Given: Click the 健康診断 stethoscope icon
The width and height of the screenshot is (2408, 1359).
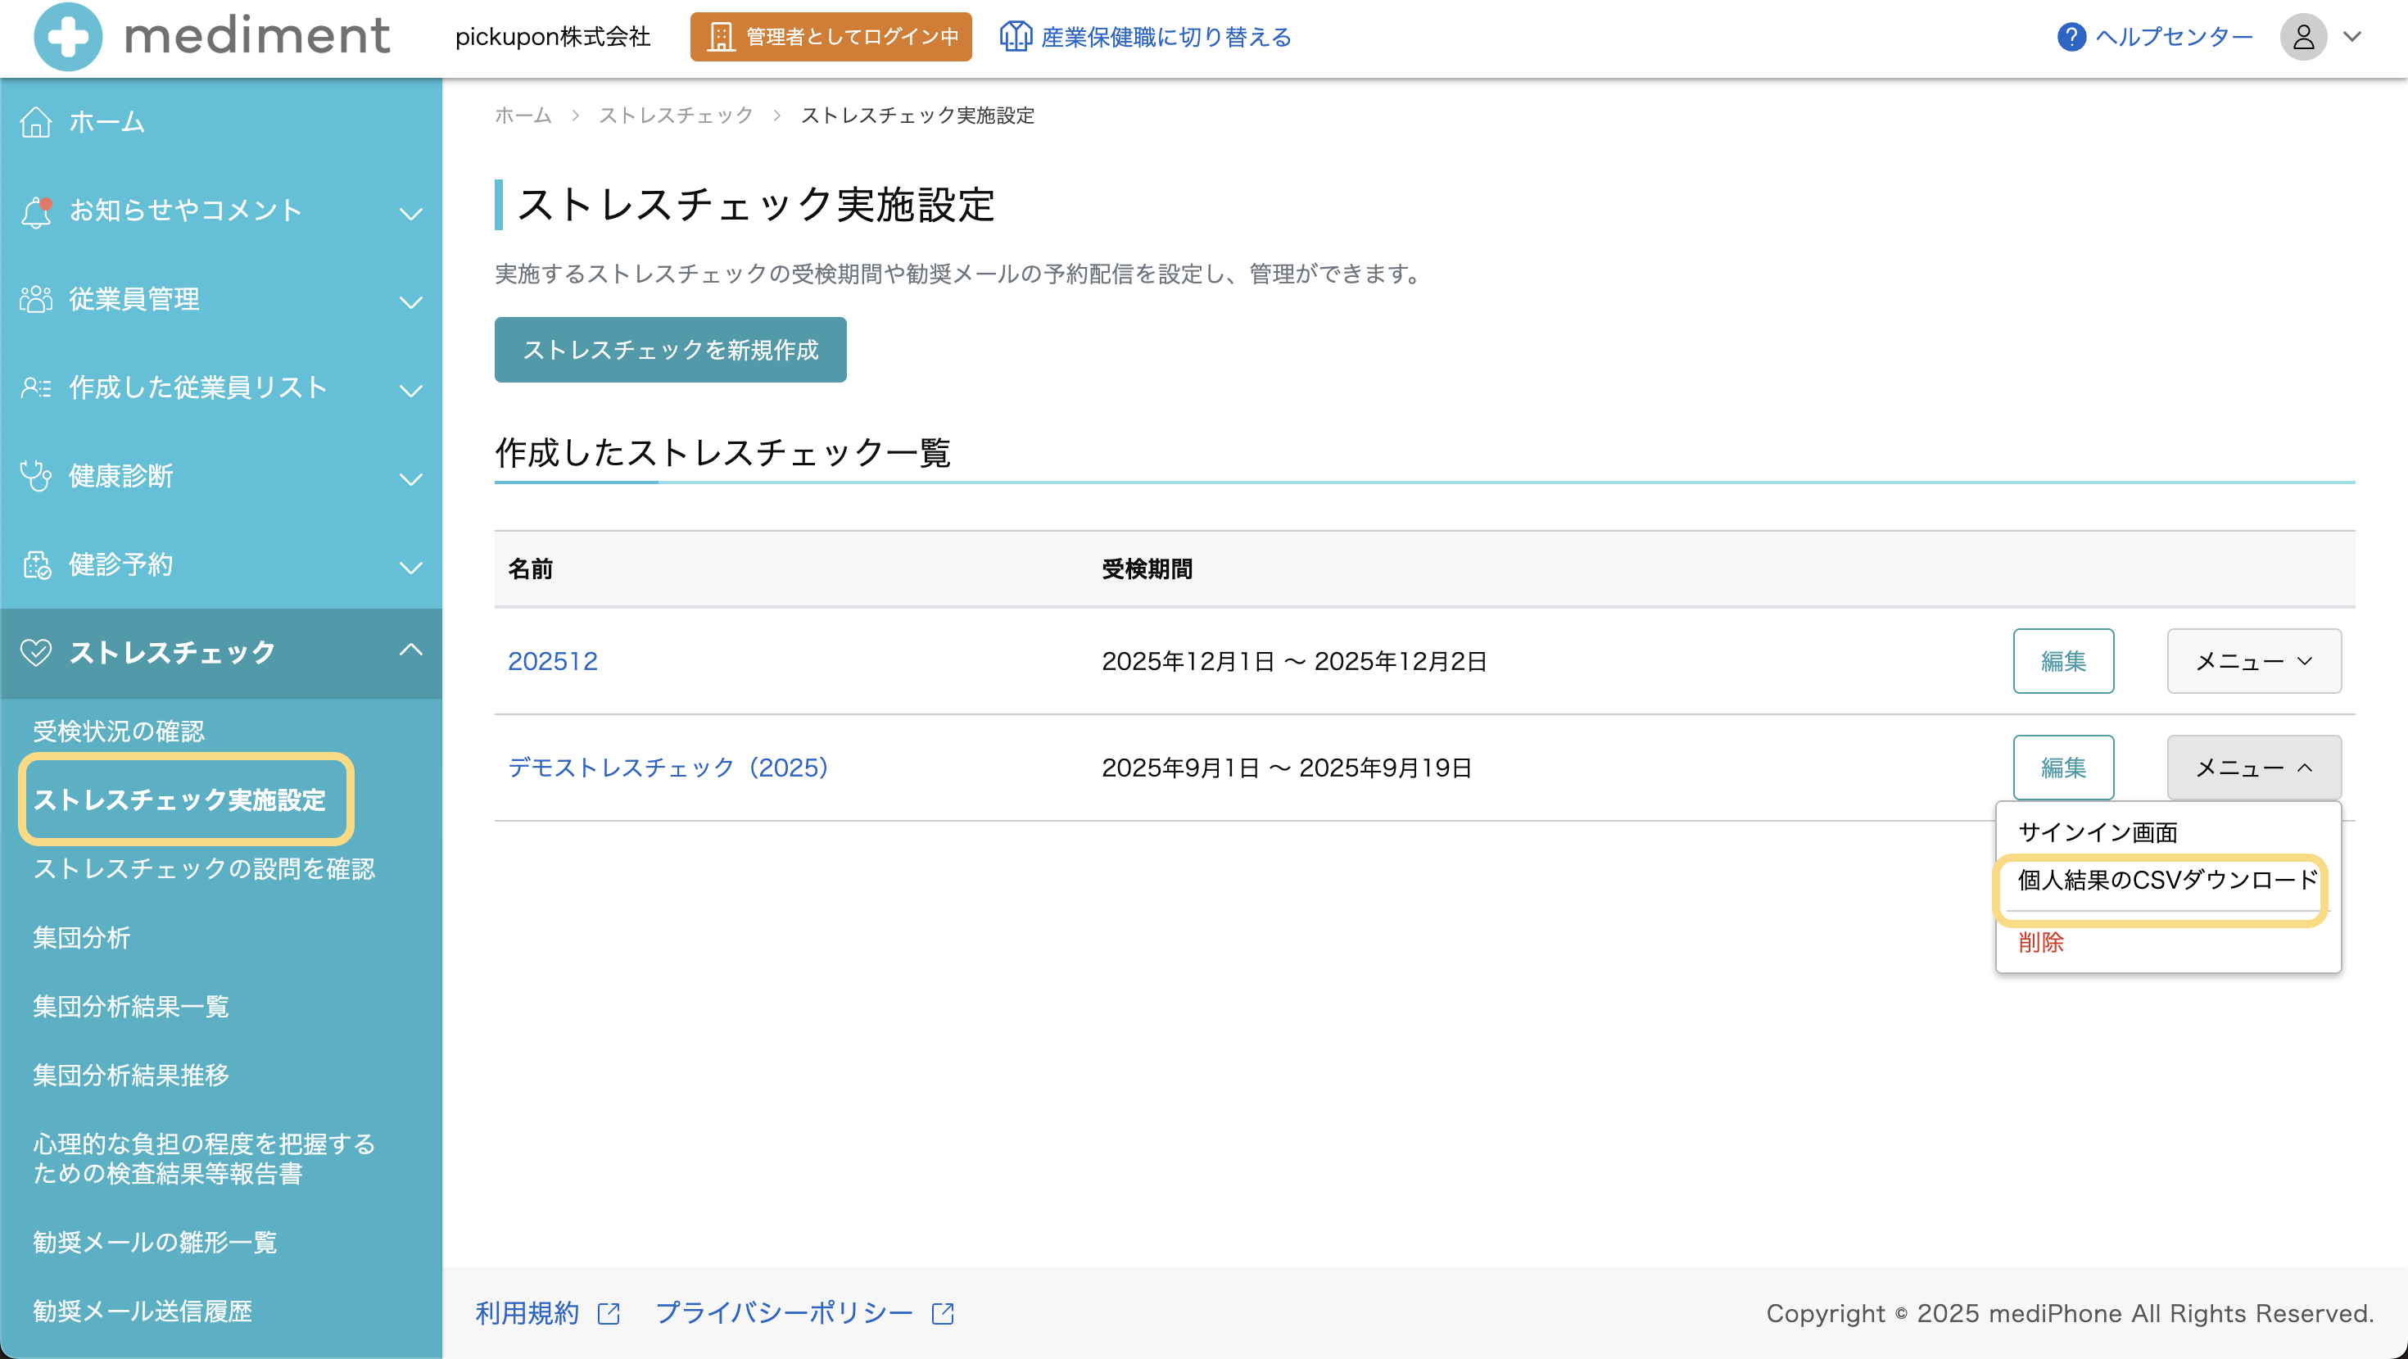Looking at the screenshot, I should point(35,476).
